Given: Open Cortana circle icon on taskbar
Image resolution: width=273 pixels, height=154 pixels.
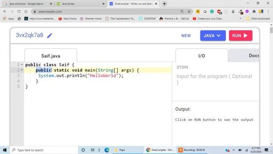Looking at the screenshot, I should [83, 150].
